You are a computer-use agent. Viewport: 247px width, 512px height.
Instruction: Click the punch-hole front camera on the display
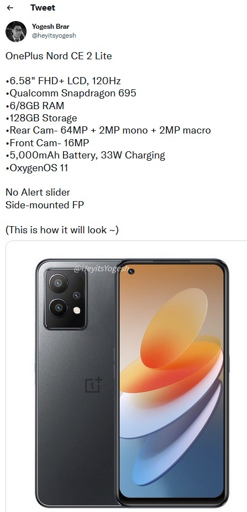(130, 271)
